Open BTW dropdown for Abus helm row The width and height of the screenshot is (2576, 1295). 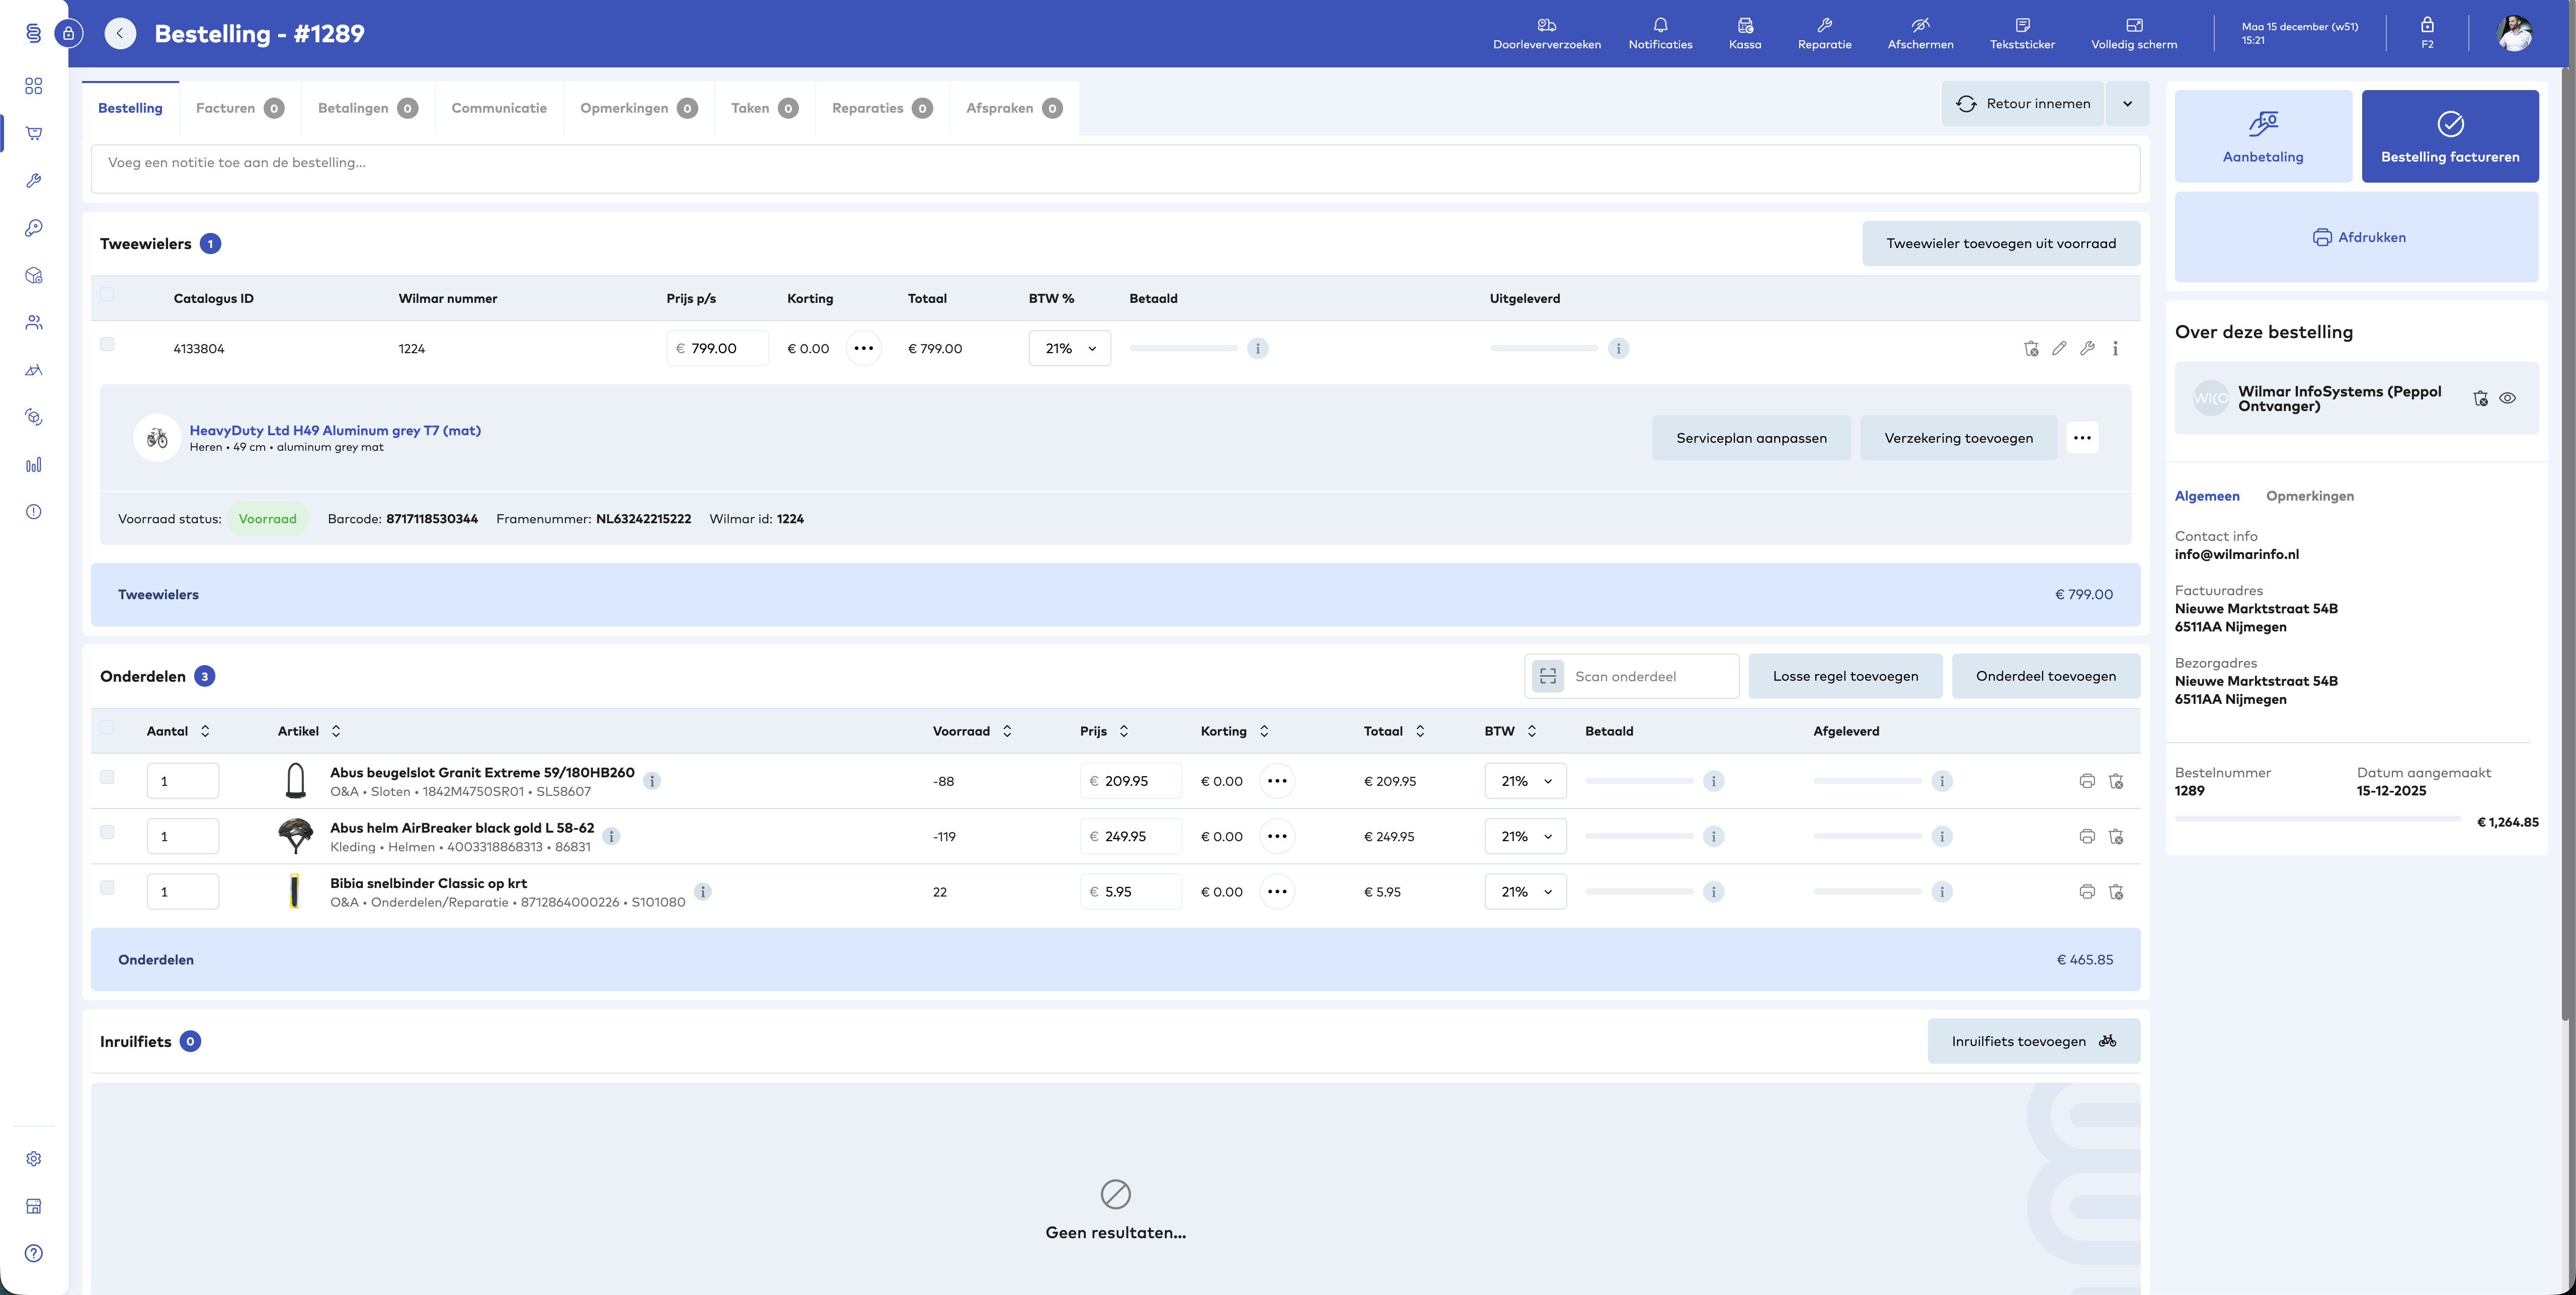click(1525, 837)
